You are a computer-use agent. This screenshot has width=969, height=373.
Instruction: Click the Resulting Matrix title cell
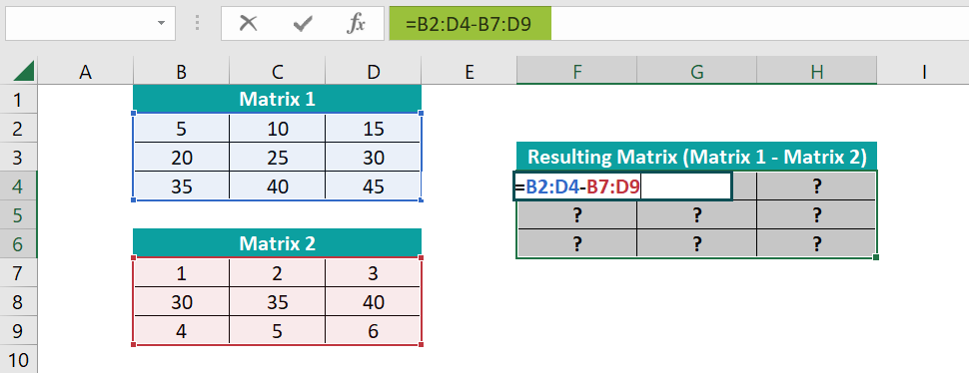[x=696, y=157]
